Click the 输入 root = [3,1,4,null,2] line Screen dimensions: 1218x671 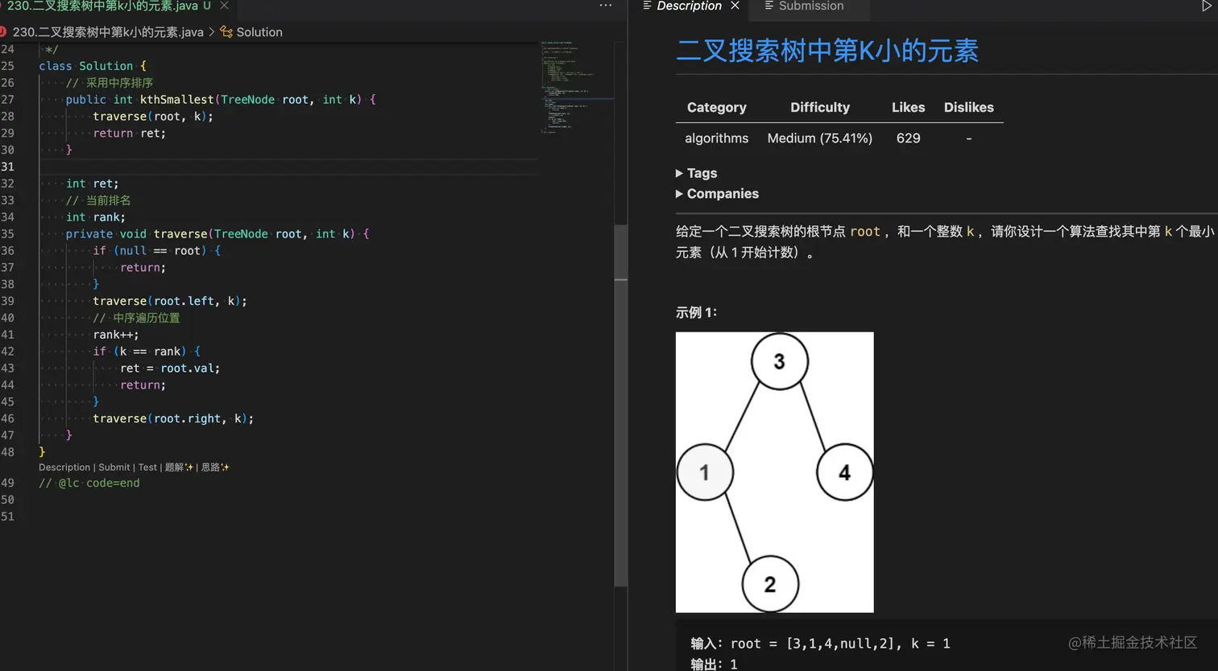pos(820,644)
